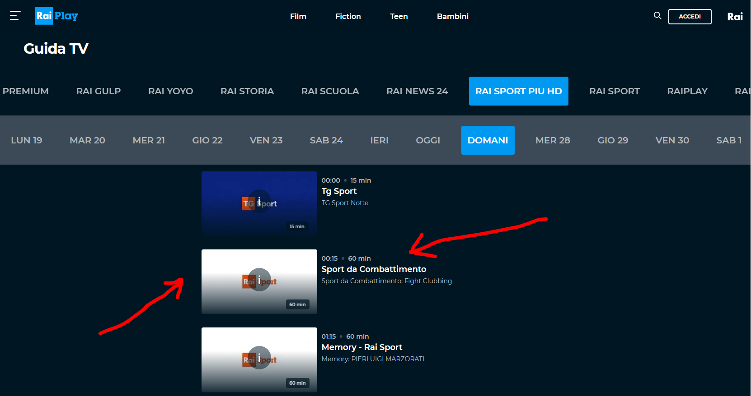Click info icon on Tg Sport thumbnail
This screenshot has height=396, width=751.
[x=259, y=201]
